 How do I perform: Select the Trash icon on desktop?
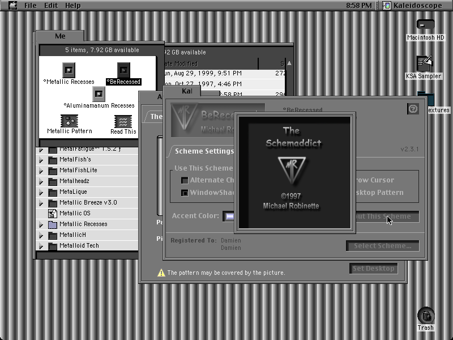pos(426,315)
